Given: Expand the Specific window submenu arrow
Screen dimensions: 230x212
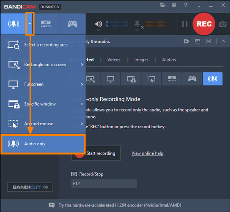Looking at the screenshot, I should (82, 104).
